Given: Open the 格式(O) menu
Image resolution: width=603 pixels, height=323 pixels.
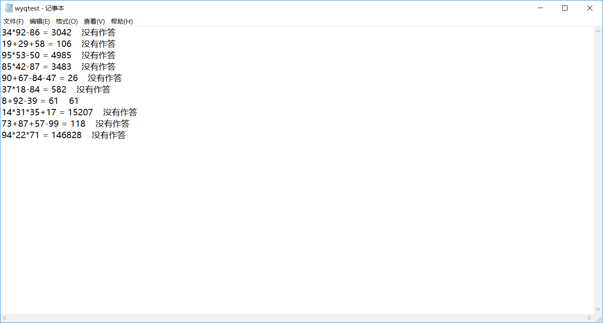Looking at the screenshot, I should point(67,22).
